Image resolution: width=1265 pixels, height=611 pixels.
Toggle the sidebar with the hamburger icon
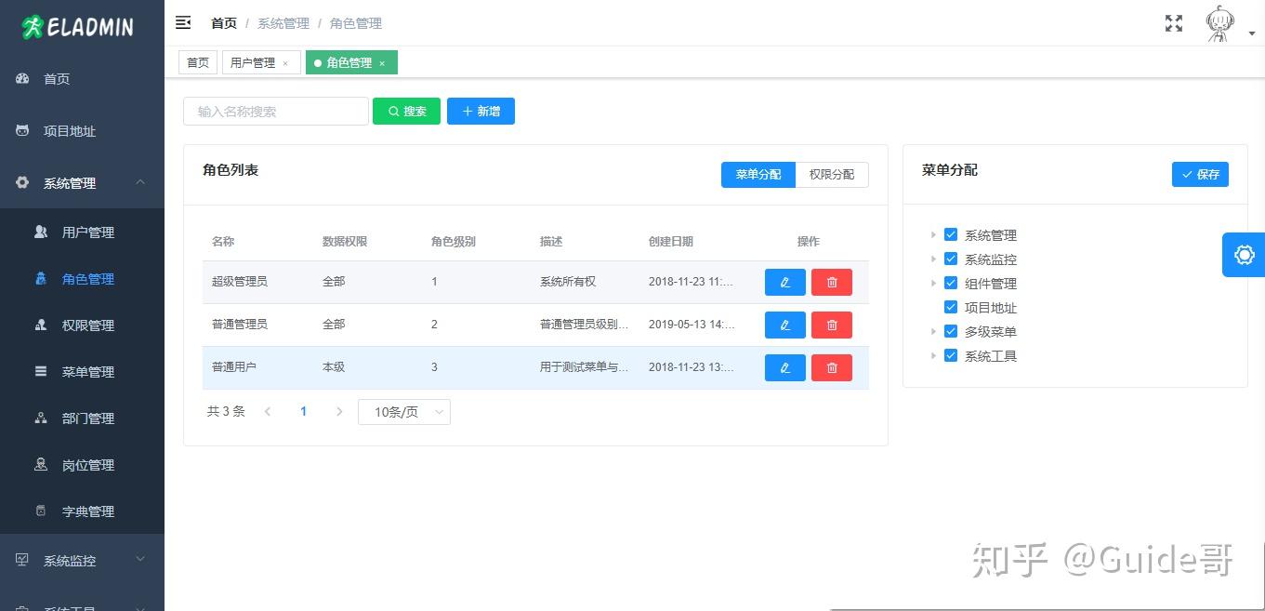pyautogui.click(x=183, y=22)
